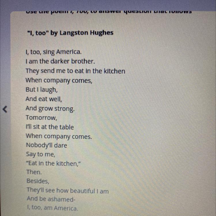This screenshot has height=216, width=216.
Task: Click the poem title "I, too" by Langston Hughes
Action: (70, 33)
